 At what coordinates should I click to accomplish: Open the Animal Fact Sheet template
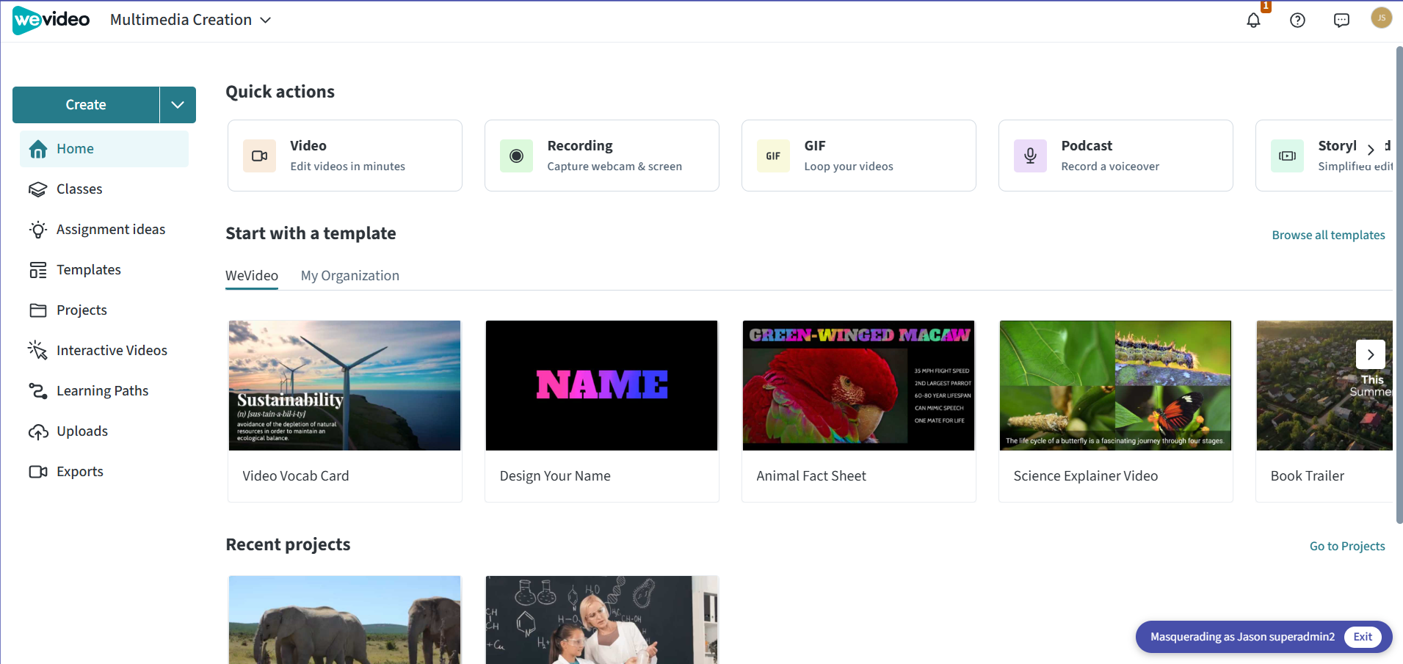click(859, 411)
